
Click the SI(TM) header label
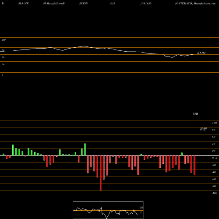[x=83, y=4]
